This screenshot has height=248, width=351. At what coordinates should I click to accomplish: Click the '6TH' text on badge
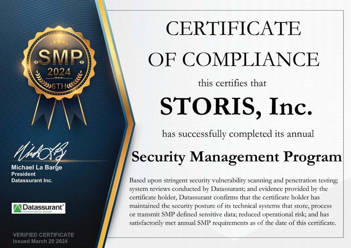tap(59, 86)
